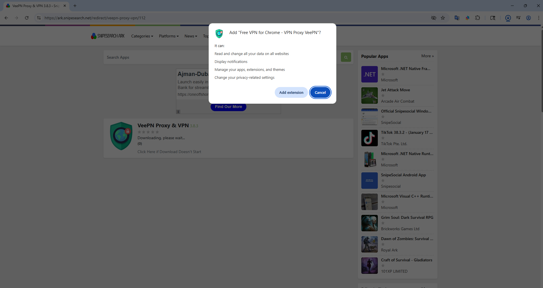Open the colorful extension icon beside Translate
The width and height of the screenshot is (543, 288).
point(467,18)
